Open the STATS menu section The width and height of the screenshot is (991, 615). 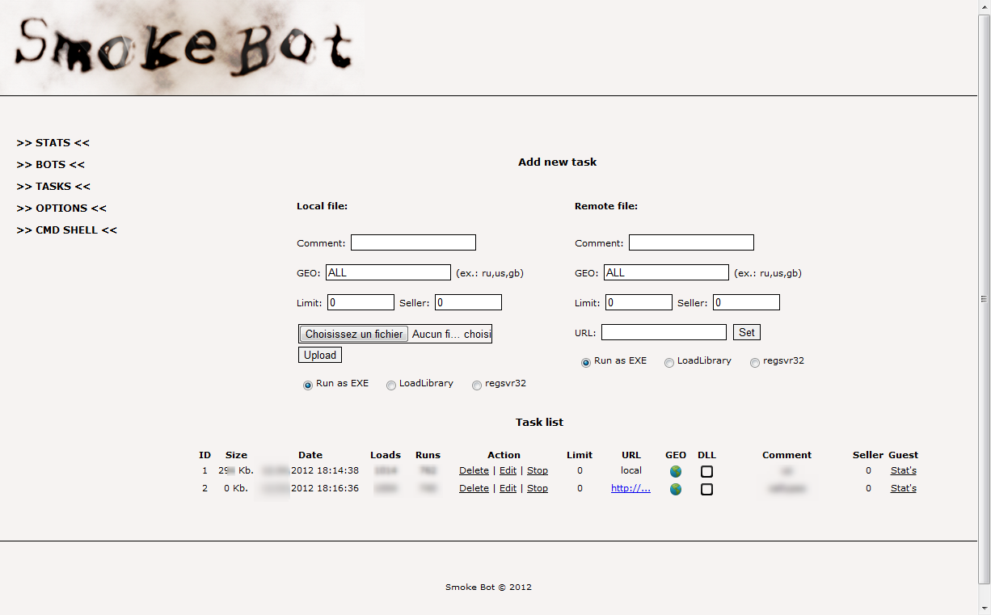(53, 143)
